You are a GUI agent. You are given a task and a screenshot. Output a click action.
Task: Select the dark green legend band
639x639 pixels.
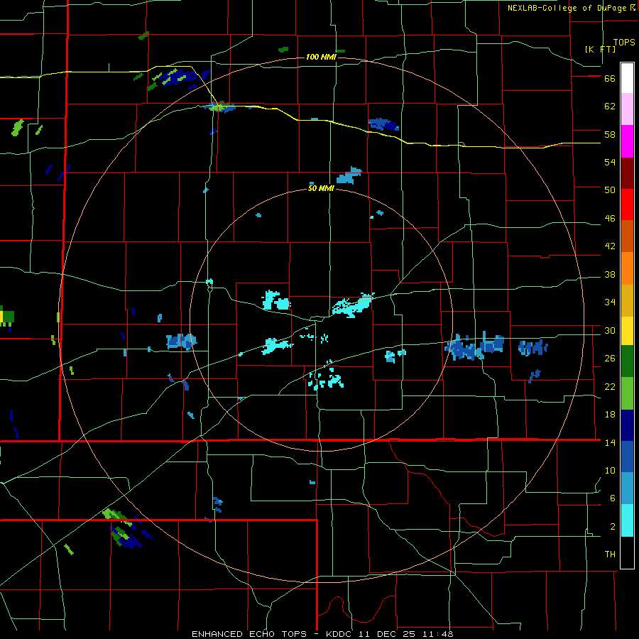[627, 361]
